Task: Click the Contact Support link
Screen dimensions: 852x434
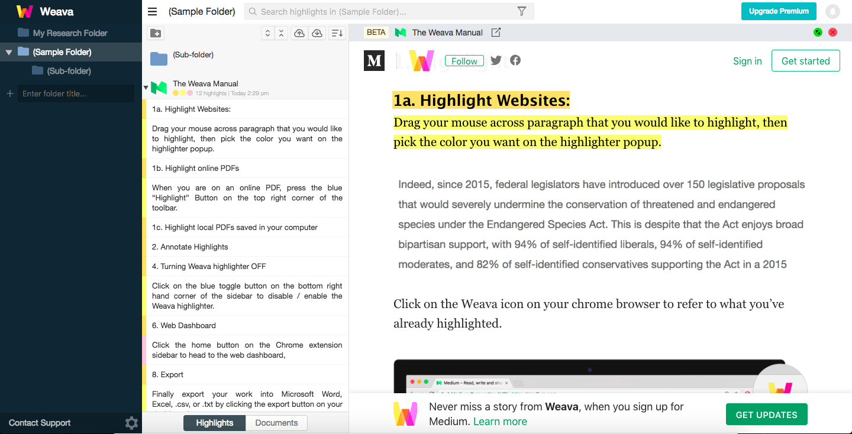Action: pyautogui.click(x=40, y=423)
